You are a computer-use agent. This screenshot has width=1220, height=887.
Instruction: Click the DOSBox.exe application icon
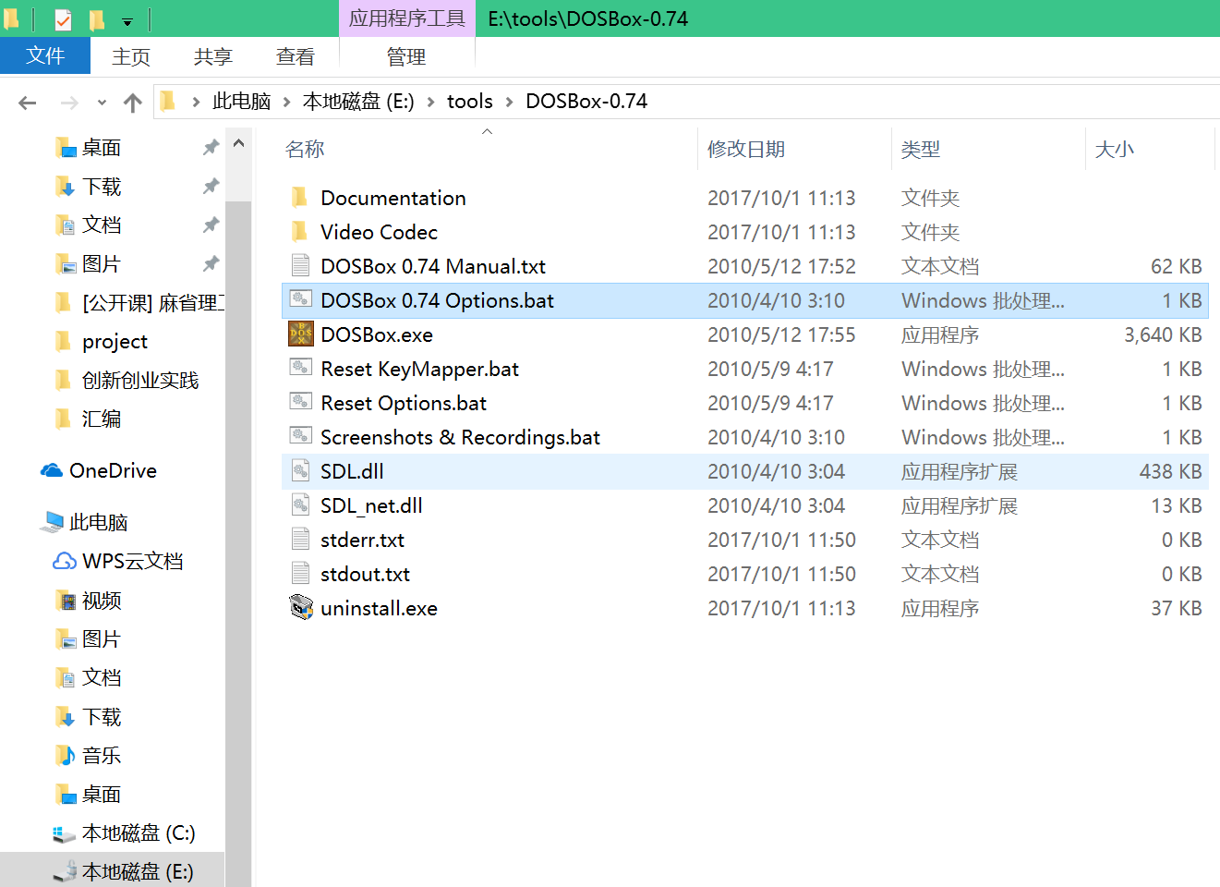click(x=300, y=334)
